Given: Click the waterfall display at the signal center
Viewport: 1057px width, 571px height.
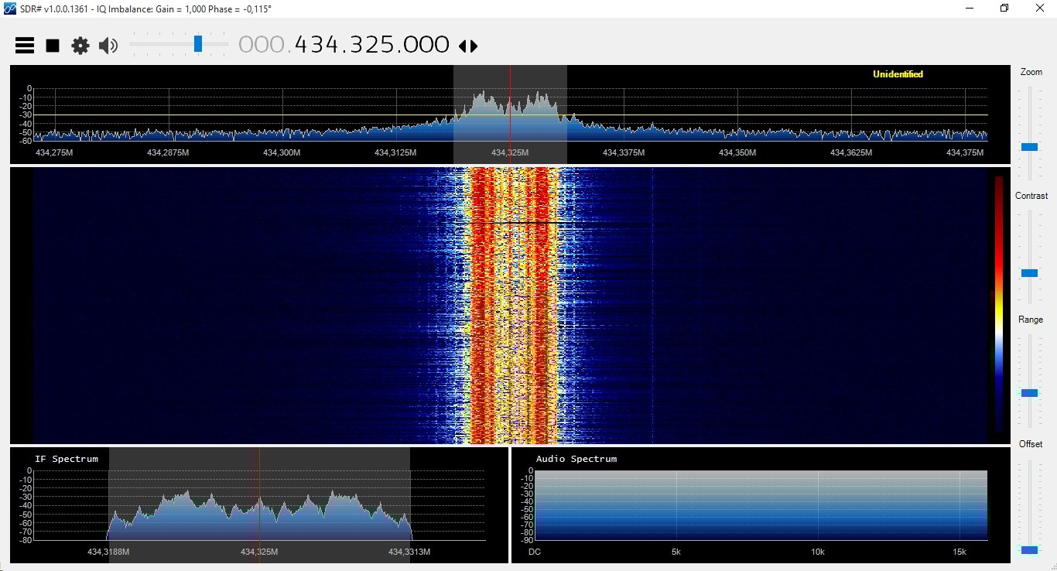Looking at the screenshot, I should 510,306.
